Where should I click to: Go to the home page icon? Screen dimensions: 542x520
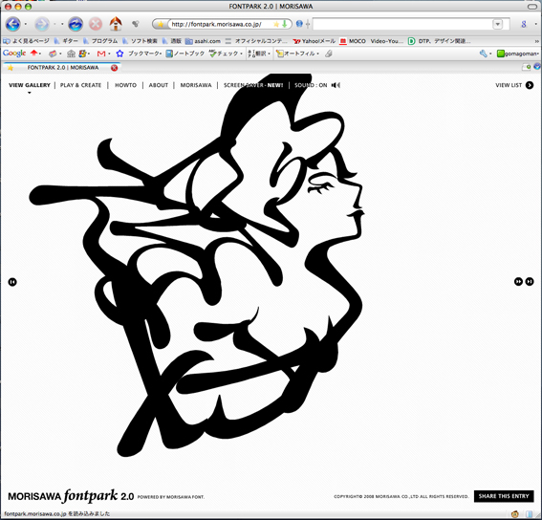116,24
